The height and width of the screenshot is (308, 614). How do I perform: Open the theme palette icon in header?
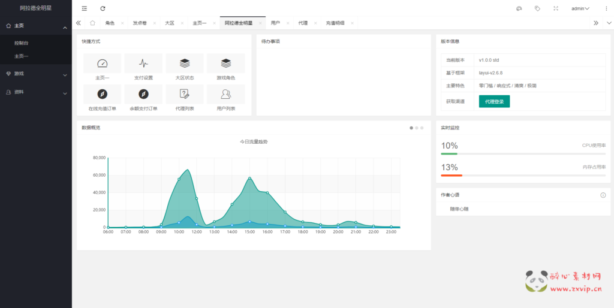click(519, 8)
